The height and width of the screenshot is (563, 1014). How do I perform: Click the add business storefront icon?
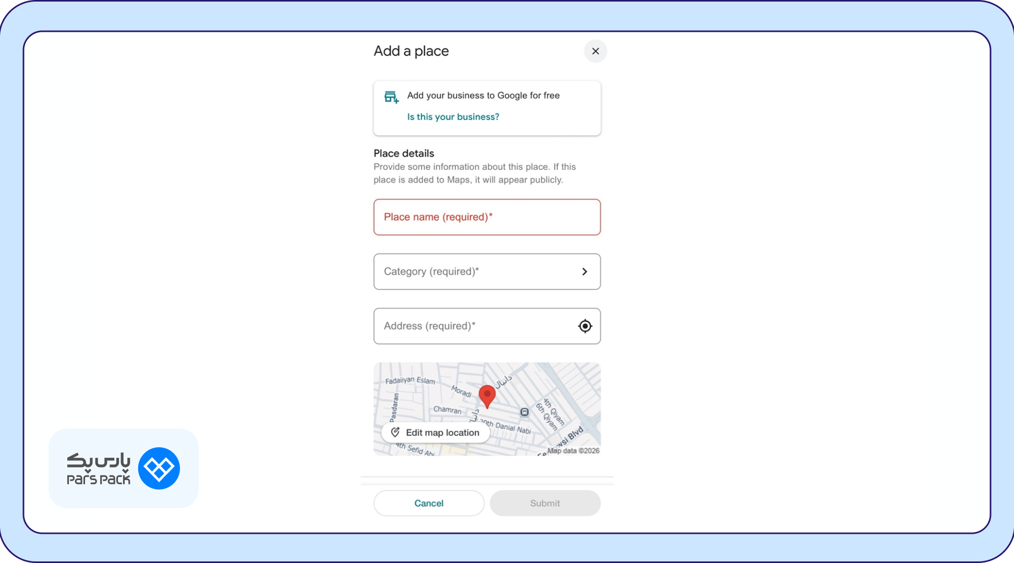point(391,97)
